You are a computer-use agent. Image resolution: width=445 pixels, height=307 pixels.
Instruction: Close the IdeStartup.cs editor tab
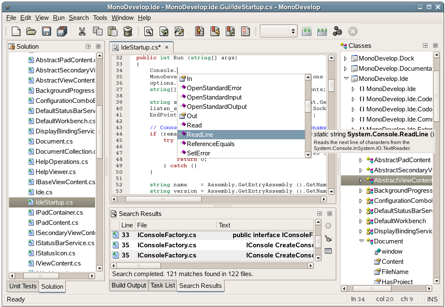166,48
